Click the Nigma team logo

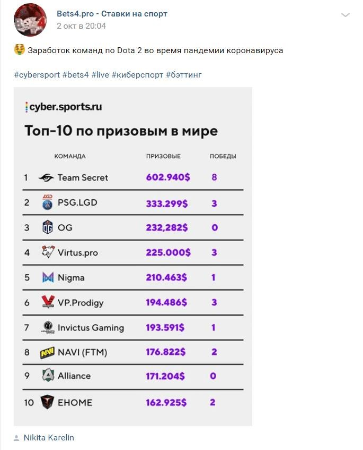(x=48, y=277)
